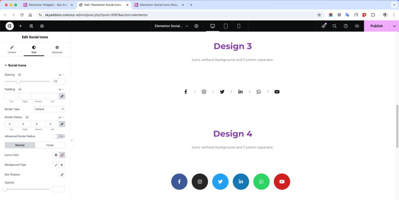Click the Spacing value field
Viewport: 399px width, 200px height.
point(59,82)
